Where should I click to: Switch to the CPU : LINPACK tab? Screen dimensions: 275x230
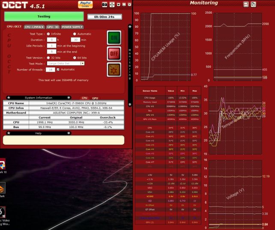coord(34,27)
